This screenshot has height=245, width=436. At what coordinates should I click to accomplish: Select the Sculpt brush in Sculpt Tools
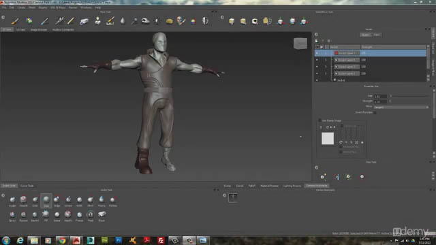[12, 201]
